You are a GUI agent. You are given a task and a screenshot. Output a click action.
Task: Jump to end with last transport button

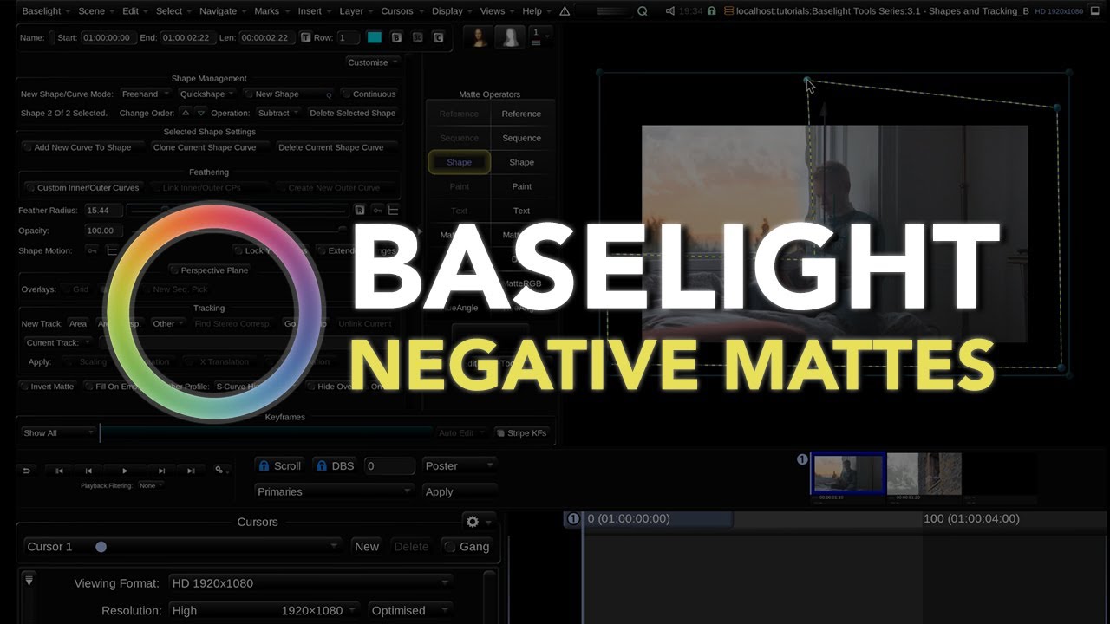(191, 471)
